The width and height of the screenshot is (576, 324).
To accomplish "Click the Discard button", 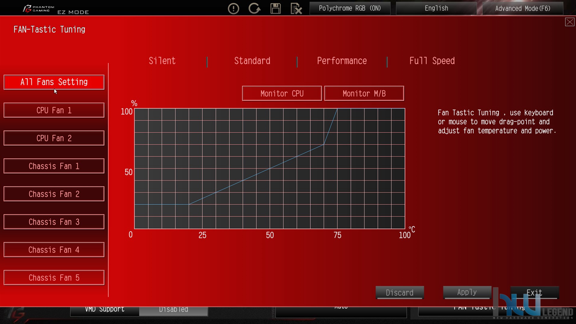I will [x=400, y=293].
